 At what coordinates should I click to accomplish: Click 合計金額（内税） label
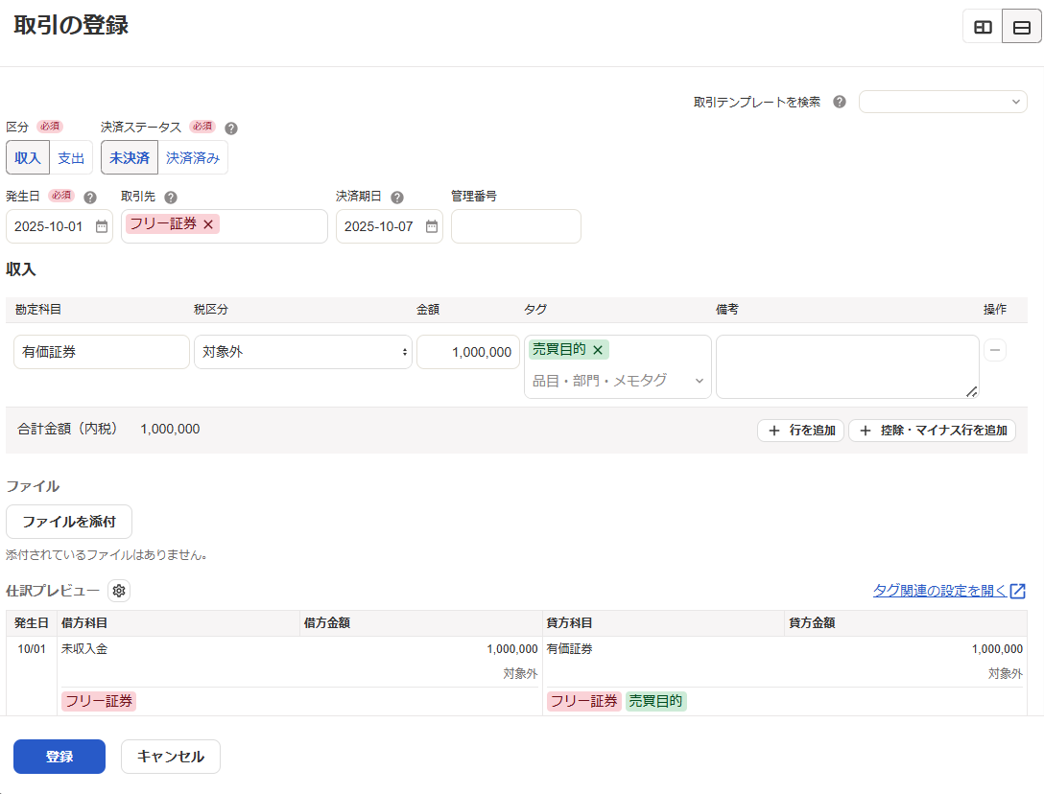(67, 429)
